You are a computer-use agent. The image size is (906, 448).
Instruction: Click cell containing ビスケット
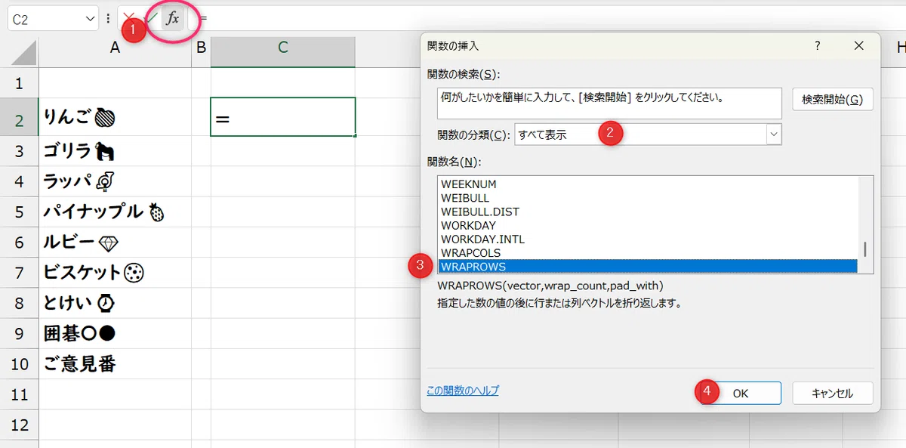[x=115, y=272]
